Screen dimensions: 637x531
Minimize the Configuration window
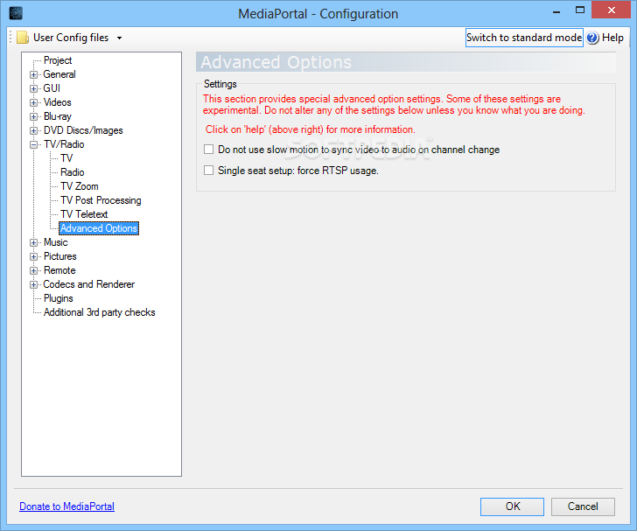click(556, 11)
